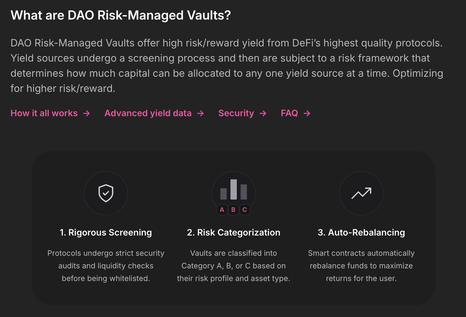This screenshot has height=317, width=466.
Task: Click the bar chart risk categorization icon
Action: [234, 190]
